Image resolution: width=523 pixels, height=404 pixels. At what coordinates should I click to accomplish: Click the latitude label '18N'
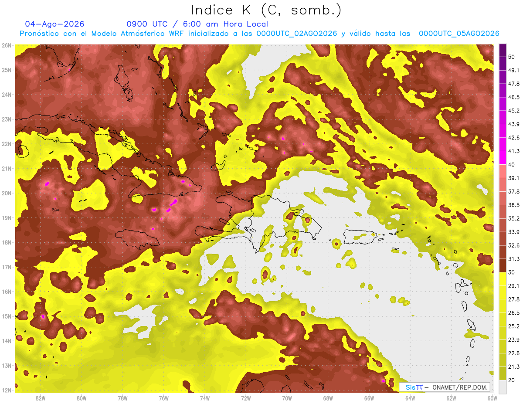(x=7, y=242)
